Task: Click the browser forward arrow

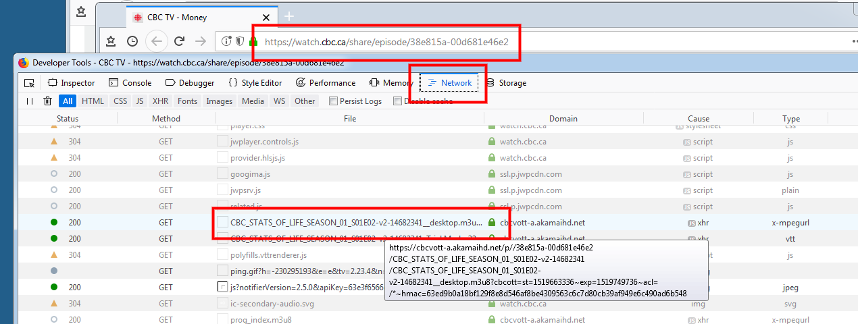Action: pyautogui.click(x=200, y=41)
